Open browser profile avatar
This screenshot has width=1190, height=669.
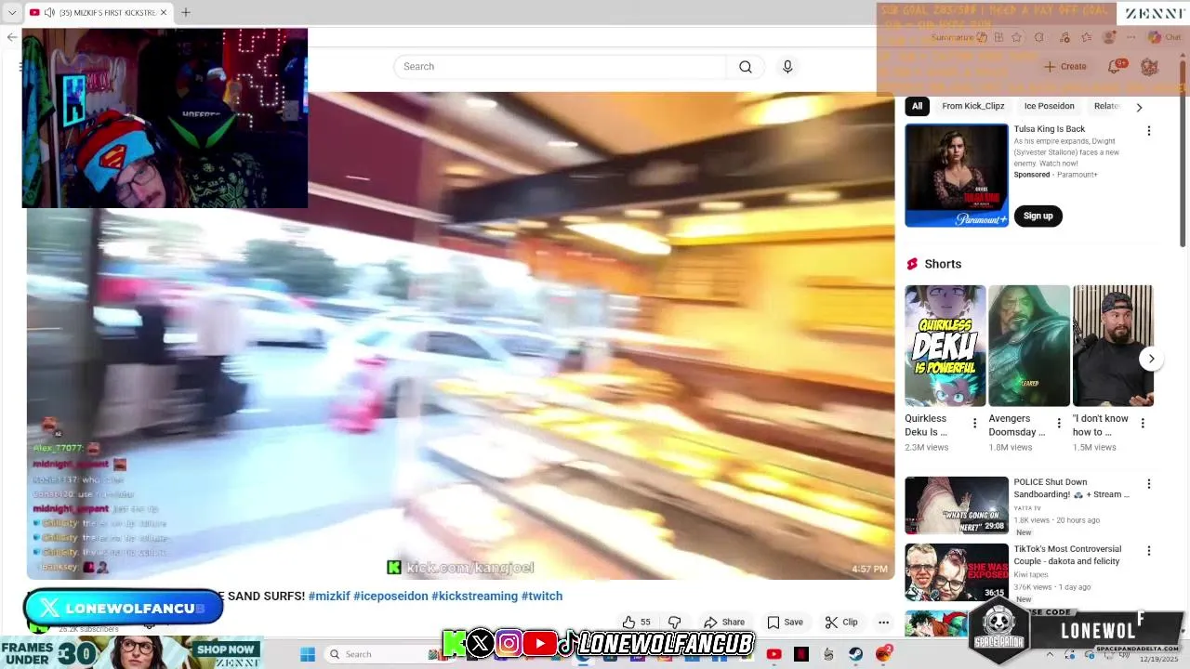pyautogui.click(x=1108, y=37)
